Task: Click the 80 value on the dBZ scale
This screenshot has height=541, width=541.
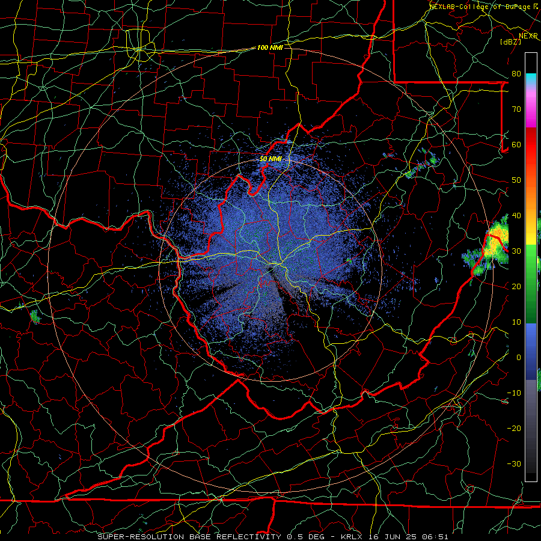Action: pyautogui.click(x=516, y=74)
